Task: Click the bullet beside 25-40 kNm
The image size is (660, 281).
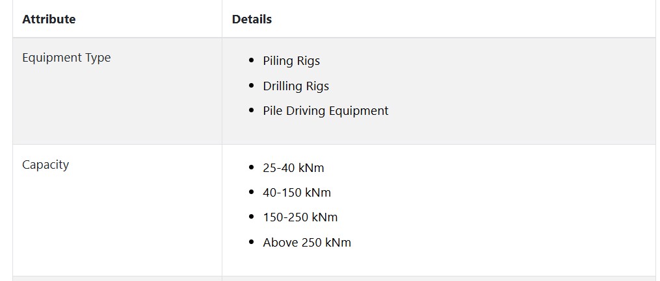Action: point(252,167)
